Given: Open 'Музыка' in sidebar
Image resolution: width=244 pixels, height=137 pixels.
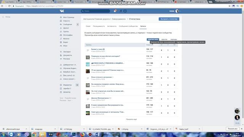Looking at the screenshot, I should (66, 39).
